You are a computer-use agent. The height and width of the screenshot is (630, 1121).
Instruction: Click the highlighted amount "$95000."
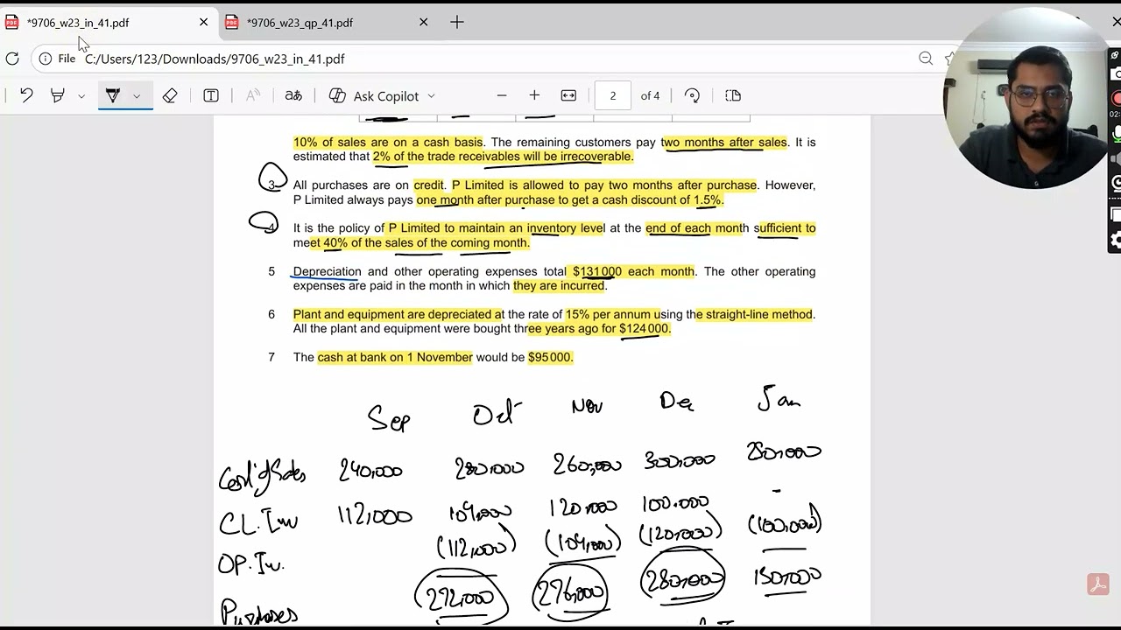point(550,357)
